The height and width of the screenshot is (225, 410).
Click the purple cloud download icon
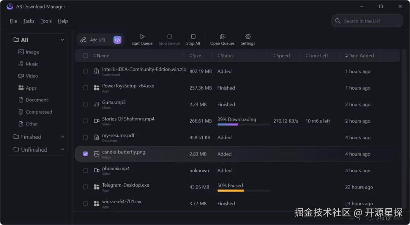tap(117, 40)
